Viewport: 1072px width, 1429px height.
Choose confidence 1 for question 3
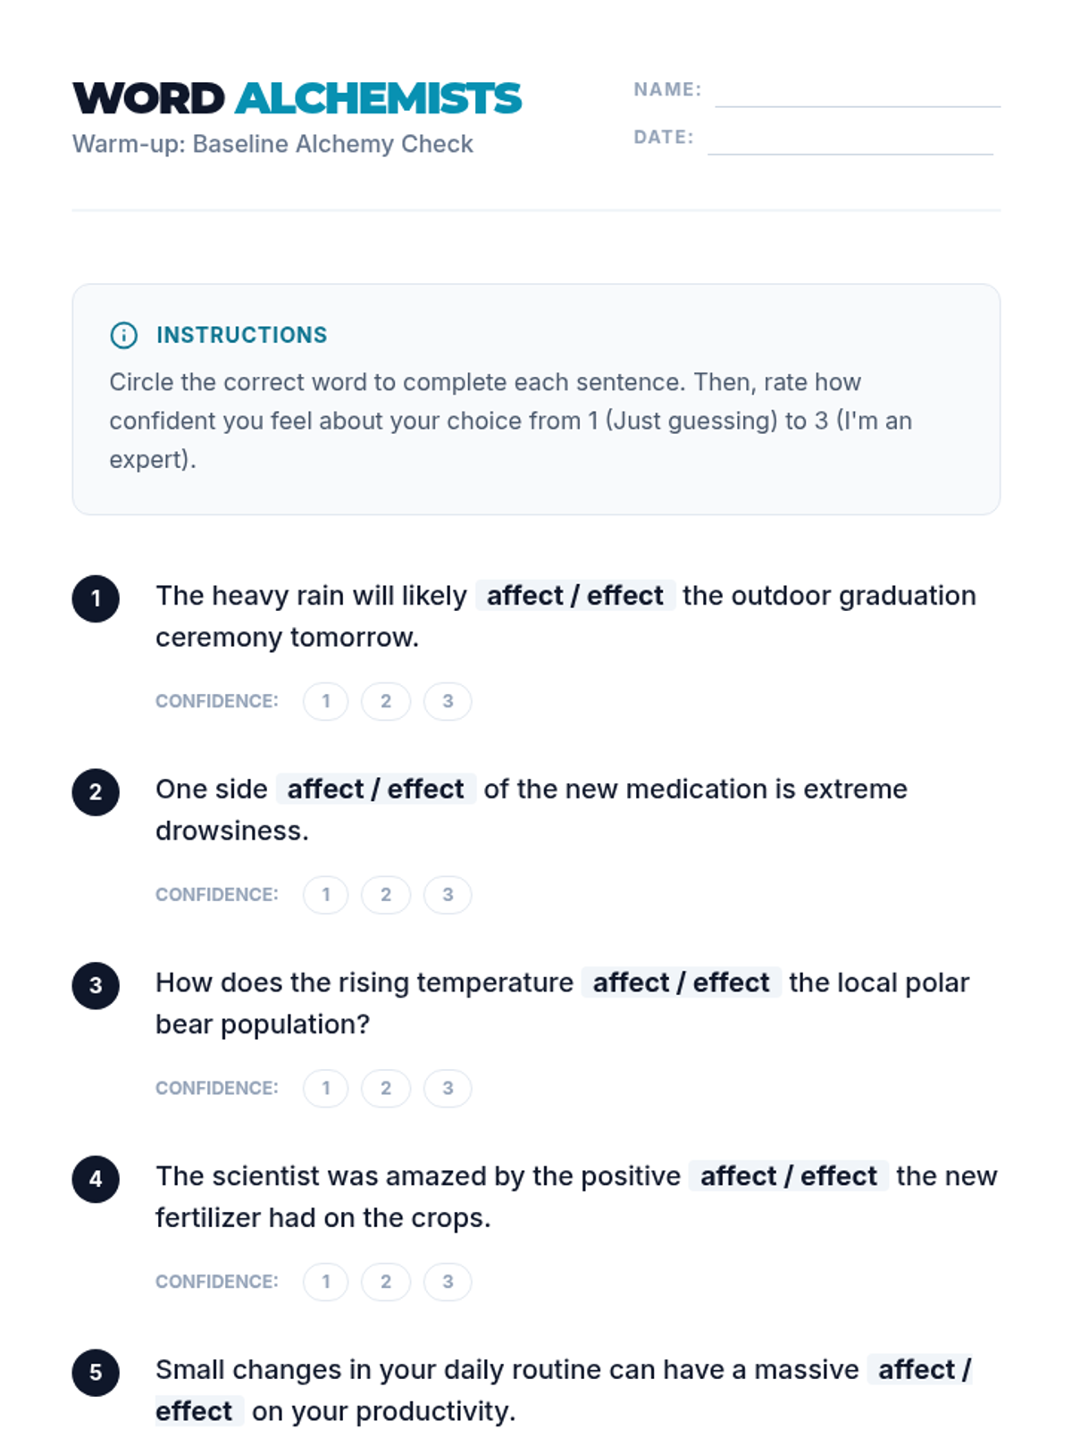tap(325, 1088)
